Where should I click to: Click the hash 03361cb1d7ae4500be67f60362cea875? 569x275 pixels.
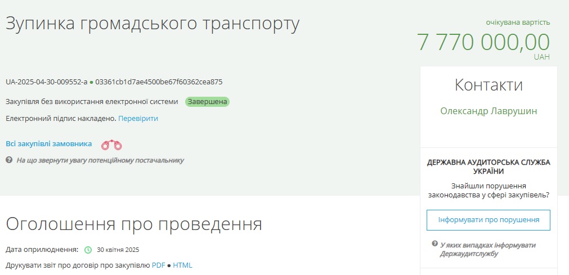(159, 82)
